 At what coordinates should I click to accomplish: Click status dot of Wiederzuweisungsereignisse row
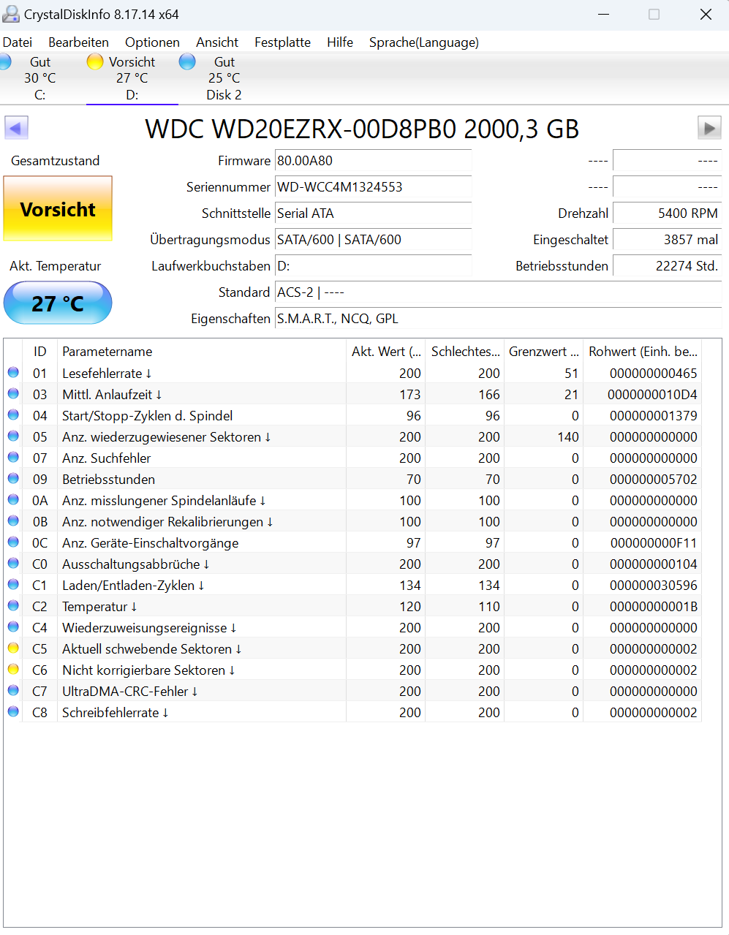point(13,627)
